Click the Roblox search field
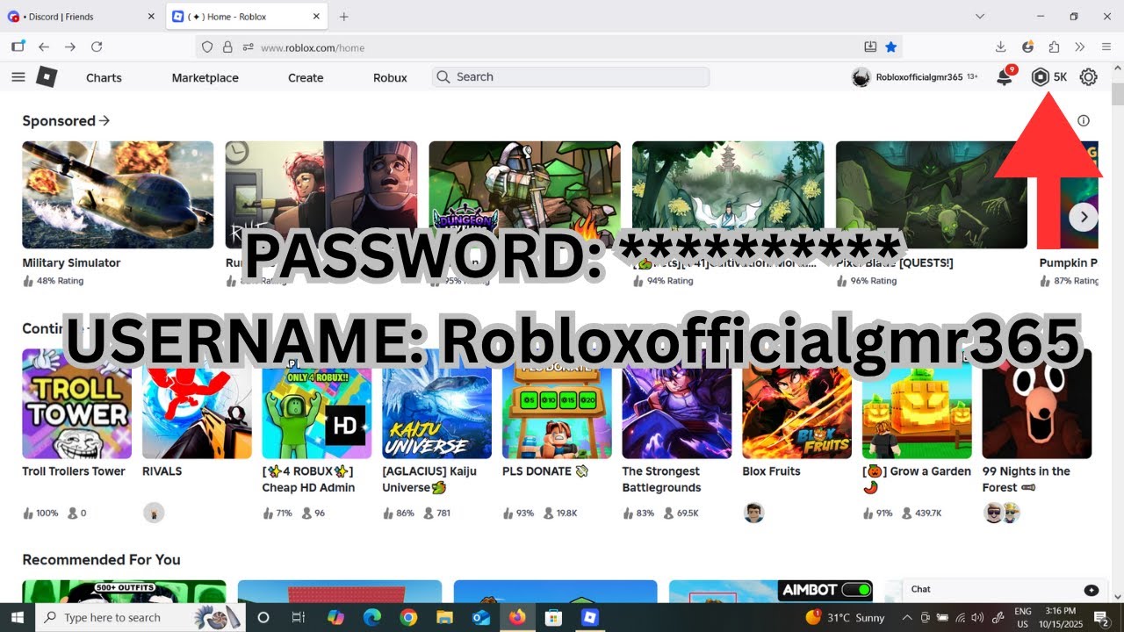 point(571,77)
